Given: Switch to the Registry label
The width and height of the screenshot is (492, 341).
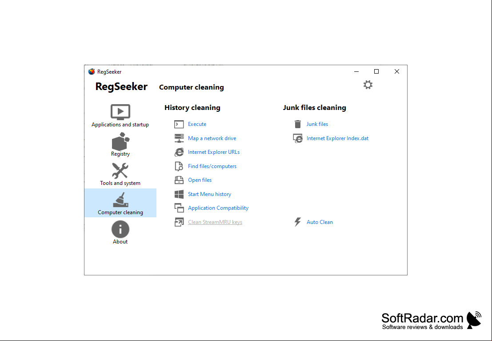Looking at the screenshot, I should tap(120, 154).
